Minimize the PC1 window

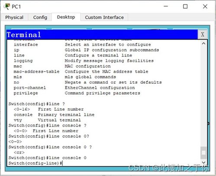coord(166,7)
